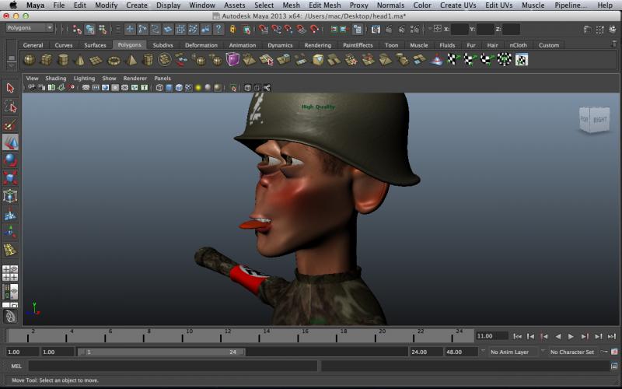Image resolution: width=622 pixels, height=389 pixels.
Task: Create a polygon sphere from the shelf
Action: click(x=29, y=60)
